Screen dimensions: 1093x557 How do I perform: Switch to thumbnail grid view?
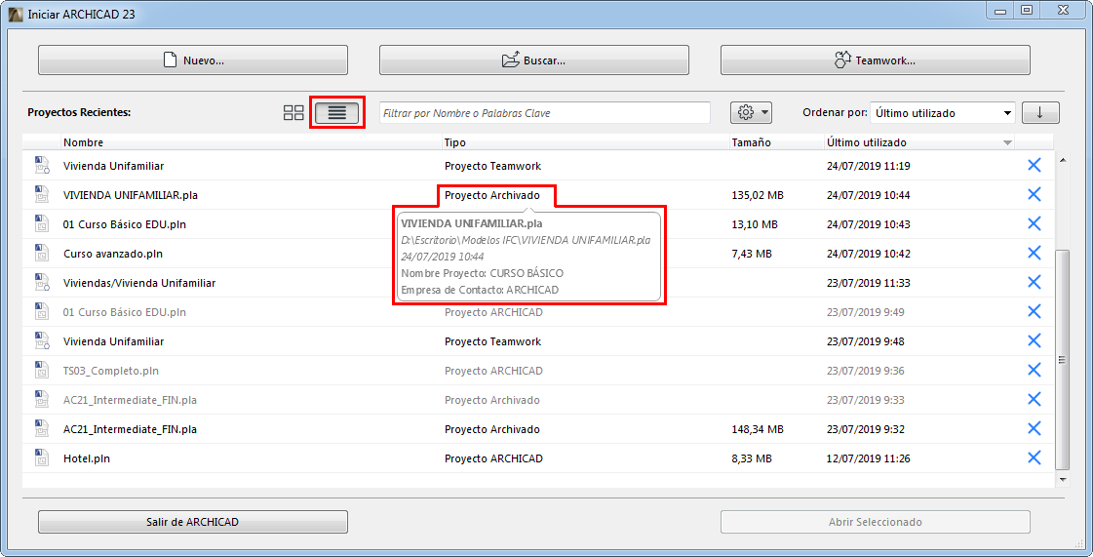pos(293,112)
